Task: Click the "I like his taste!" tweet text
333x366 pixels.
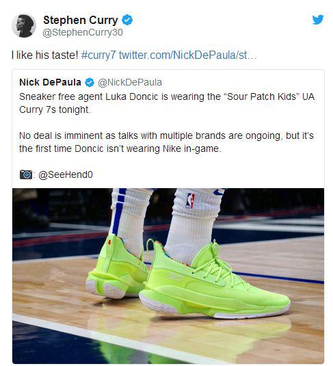Action: pos(45,55)
